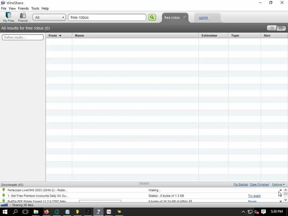This screenshot has width=288, height=216.
Task: Open Windows taskbar search
Action: [x=15, y=212]
